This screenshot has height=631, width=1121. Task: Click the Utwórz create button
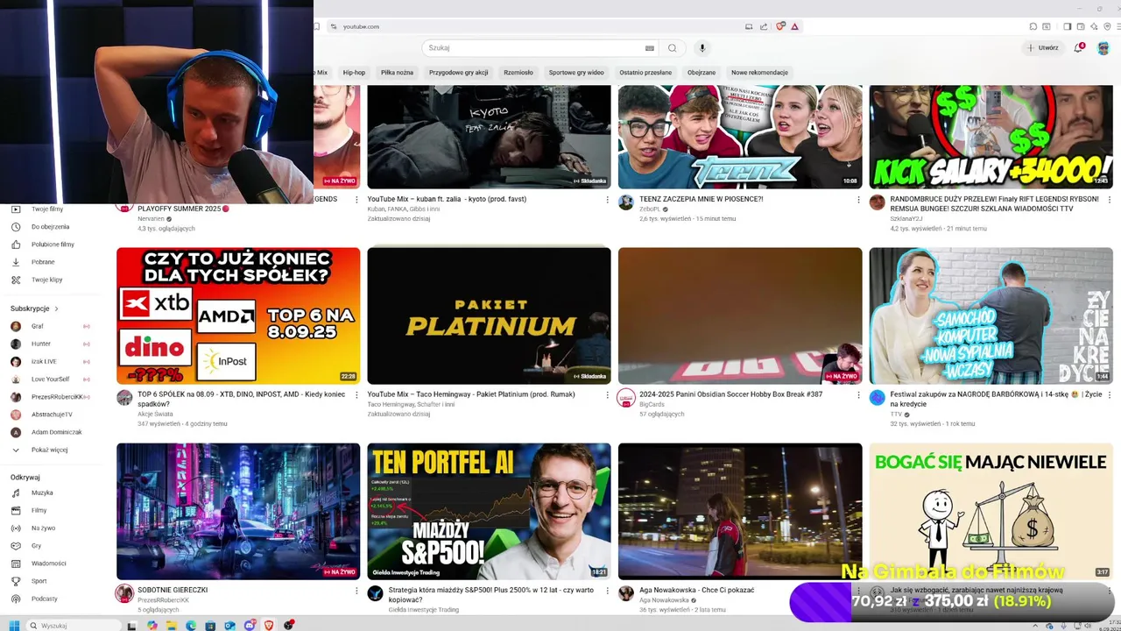(1043, 48)
